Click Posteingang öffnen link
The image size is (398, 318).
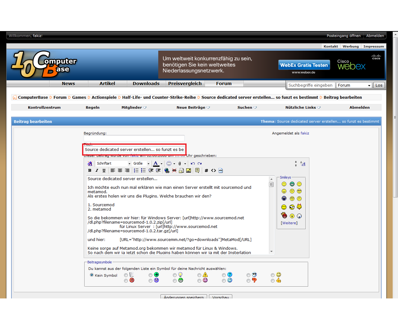[344, 36]
